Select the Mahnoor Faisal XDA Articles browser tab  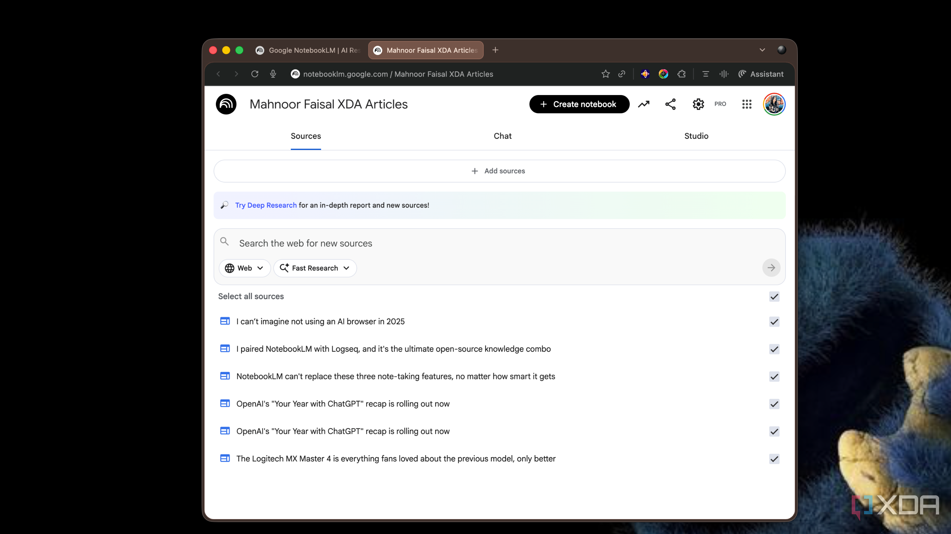pos(426,50)
